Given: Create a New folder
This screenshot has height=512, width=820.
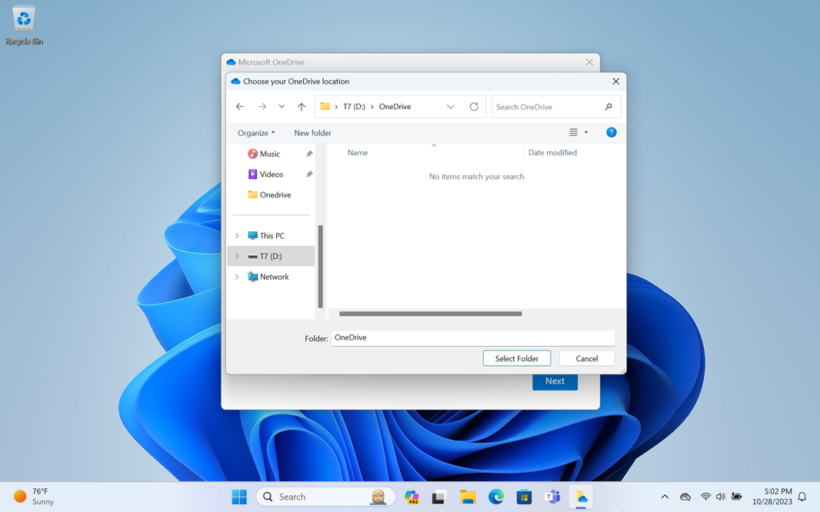Looking at the screenshot, I should pyautogui.click(x=312, y=133).
